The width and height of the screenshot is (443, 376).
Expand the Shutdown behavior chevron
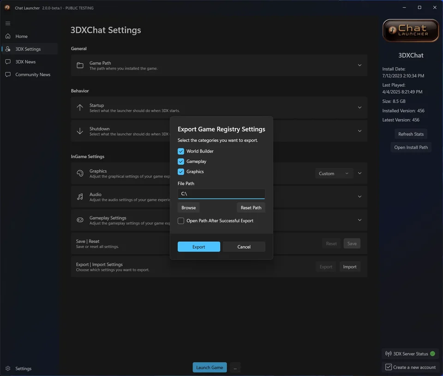click(x=359, y=131)
